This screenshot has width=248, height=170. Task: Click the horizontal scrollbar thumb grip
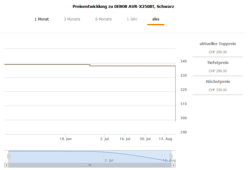90,165
